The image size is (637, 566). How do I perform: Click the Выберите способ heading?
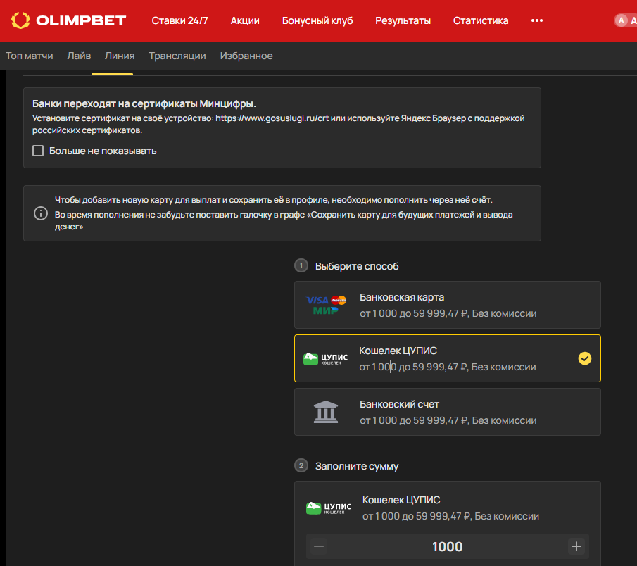pos(357,266)
